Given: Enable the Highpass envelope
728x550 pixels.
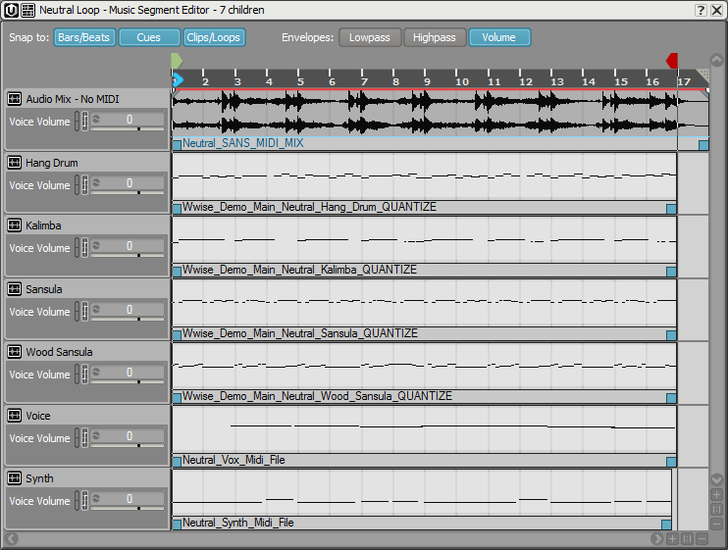Looking at the screenshot, I should [435, 37].
